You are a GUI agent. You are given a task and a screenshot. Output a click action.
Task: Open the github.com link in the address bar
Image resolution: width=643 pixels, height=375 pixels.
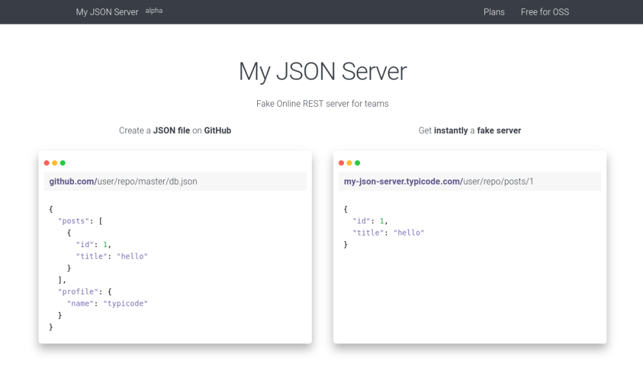coord(70,181)
